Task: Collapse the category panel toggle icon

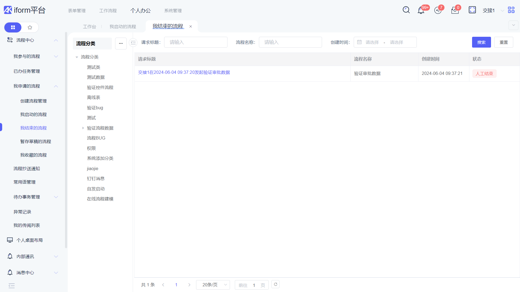Action: pyautogui.click(x=133, y=42)
